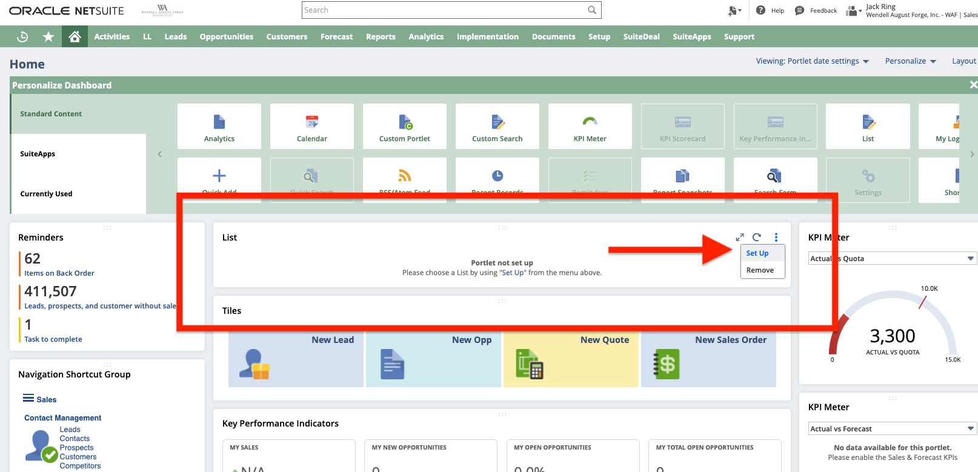This screenshot has width=978, height=472.
Task: Open the Opportunities menu
Action: [227, 37]
